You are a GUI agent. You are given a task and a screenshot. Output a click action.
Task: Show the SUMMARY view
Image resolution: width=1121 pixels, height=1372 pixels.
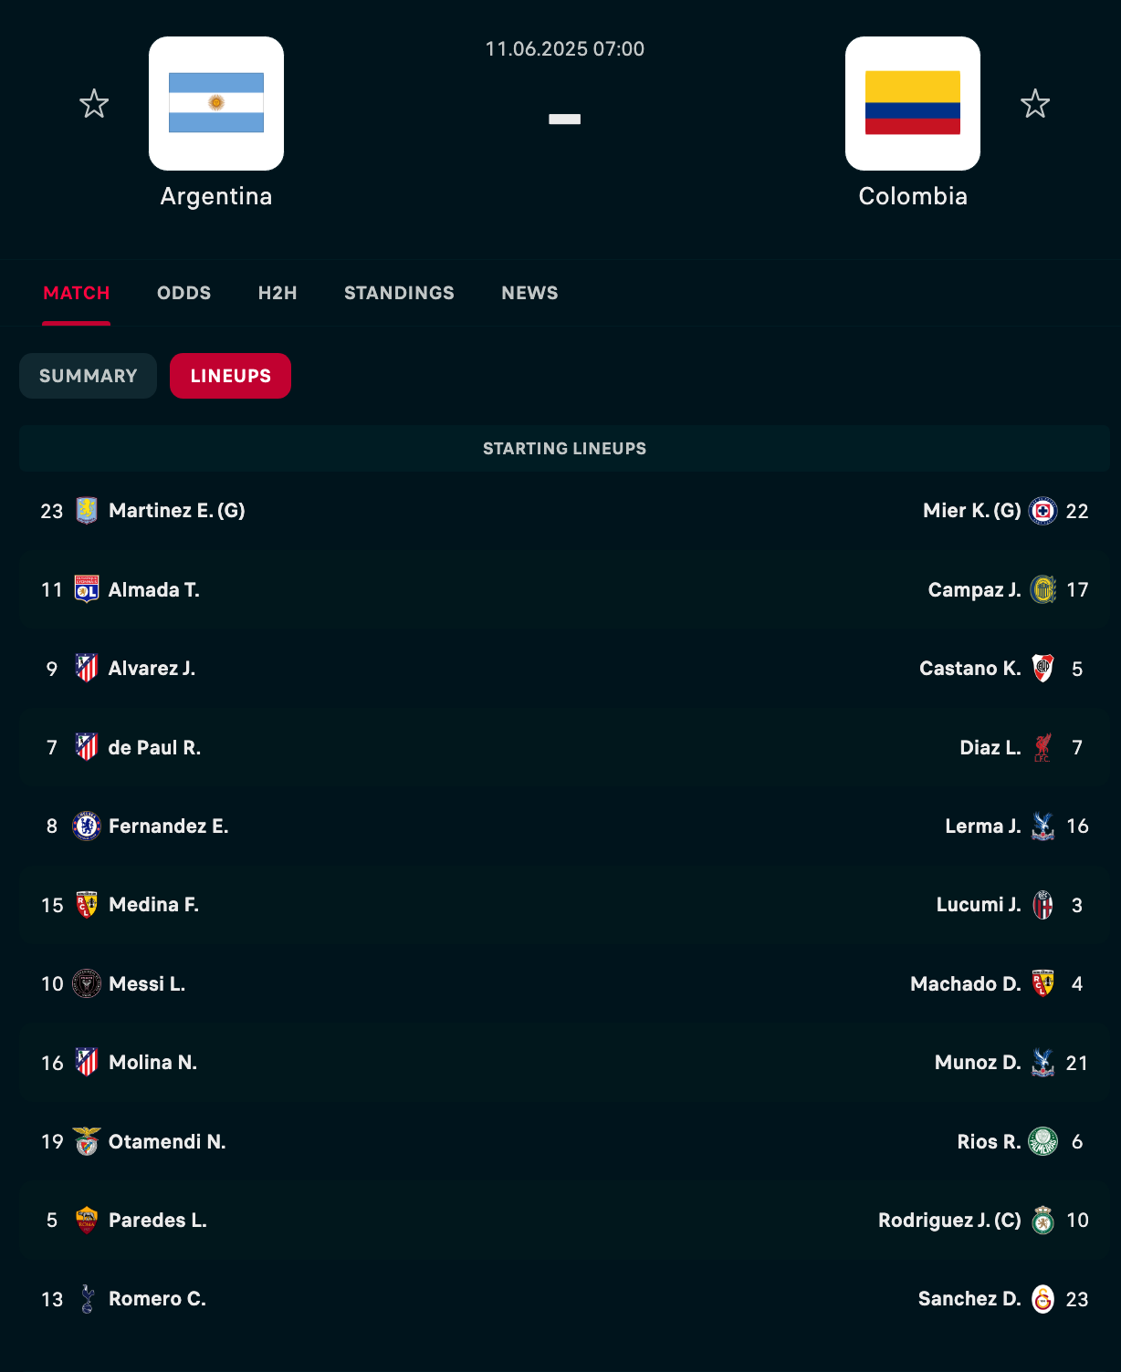(x=88, y=376)
